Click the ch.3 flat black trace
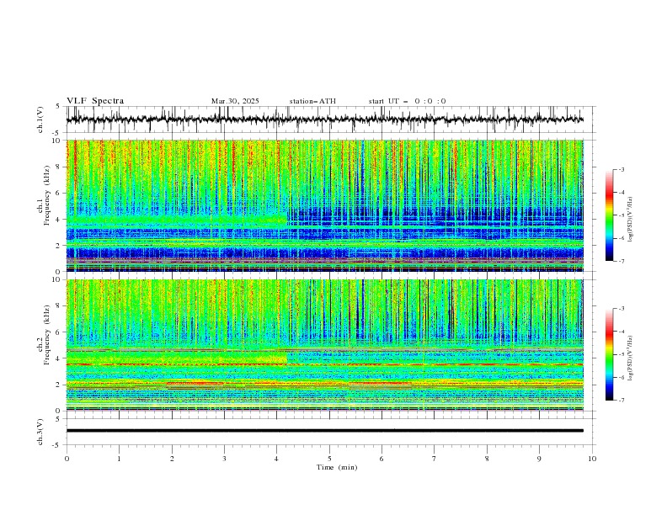The width and height of the screenshot is (667, 515). (324, 431)
